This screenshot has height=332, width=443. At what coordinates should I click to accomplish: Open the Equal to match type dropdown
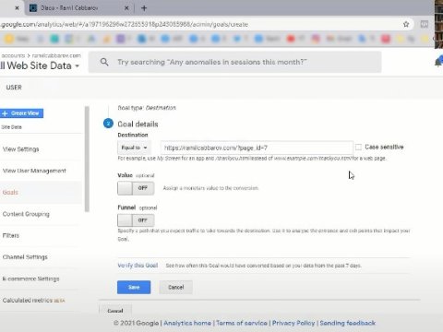coord(134,148)
